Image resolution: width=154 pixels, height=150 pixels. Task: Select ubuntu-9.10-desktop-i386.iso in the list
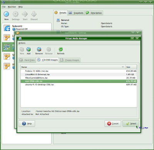40,84
